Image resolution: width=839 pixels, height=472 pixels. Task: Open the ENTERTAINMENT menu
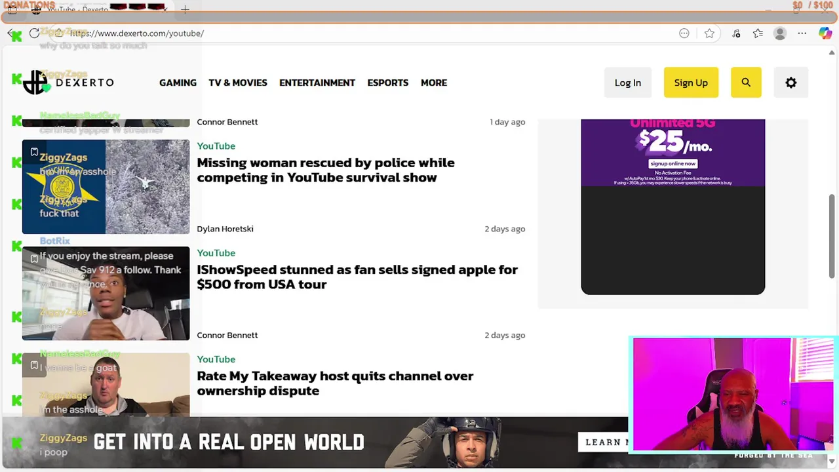[x=317, y=83]
